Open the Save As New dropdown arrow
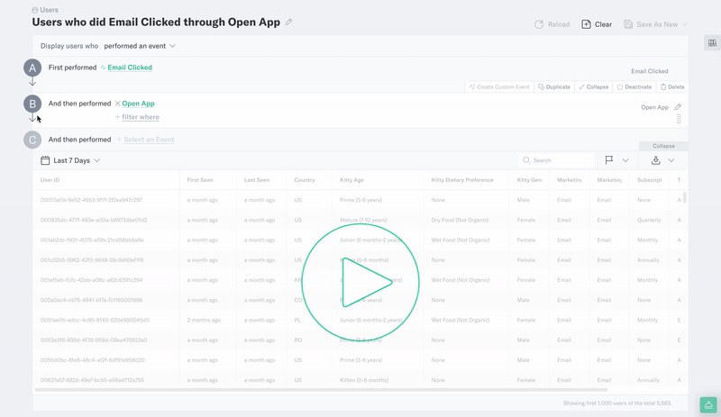The image size is (721, 417). pos(685,24)
